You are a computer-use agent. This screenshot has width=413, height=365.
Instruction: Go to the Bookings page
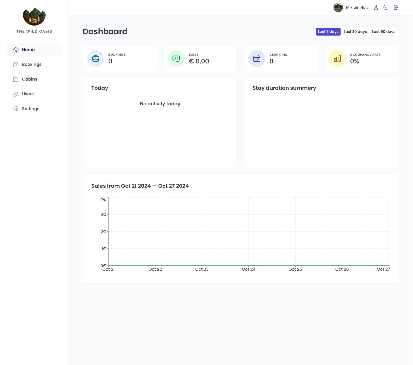click(x=34, y=65)
